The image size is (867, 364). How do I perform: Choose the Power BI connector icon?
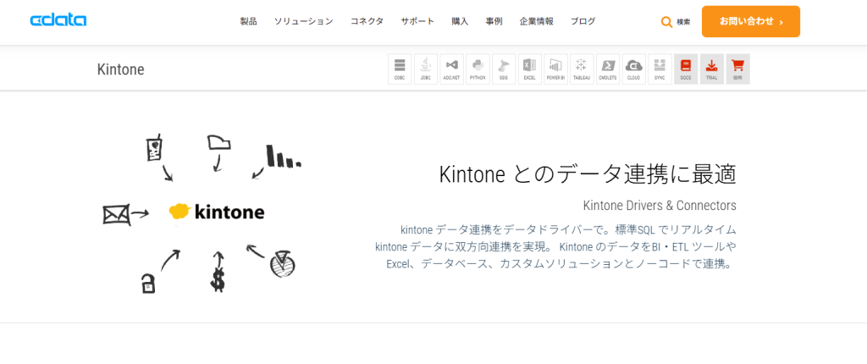click(555, 69)
